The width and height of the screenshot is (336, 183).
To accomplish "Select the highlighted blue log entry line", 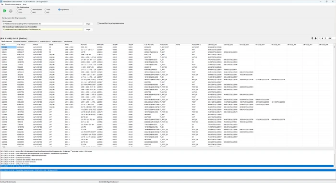I will click(x=167, y=166).
